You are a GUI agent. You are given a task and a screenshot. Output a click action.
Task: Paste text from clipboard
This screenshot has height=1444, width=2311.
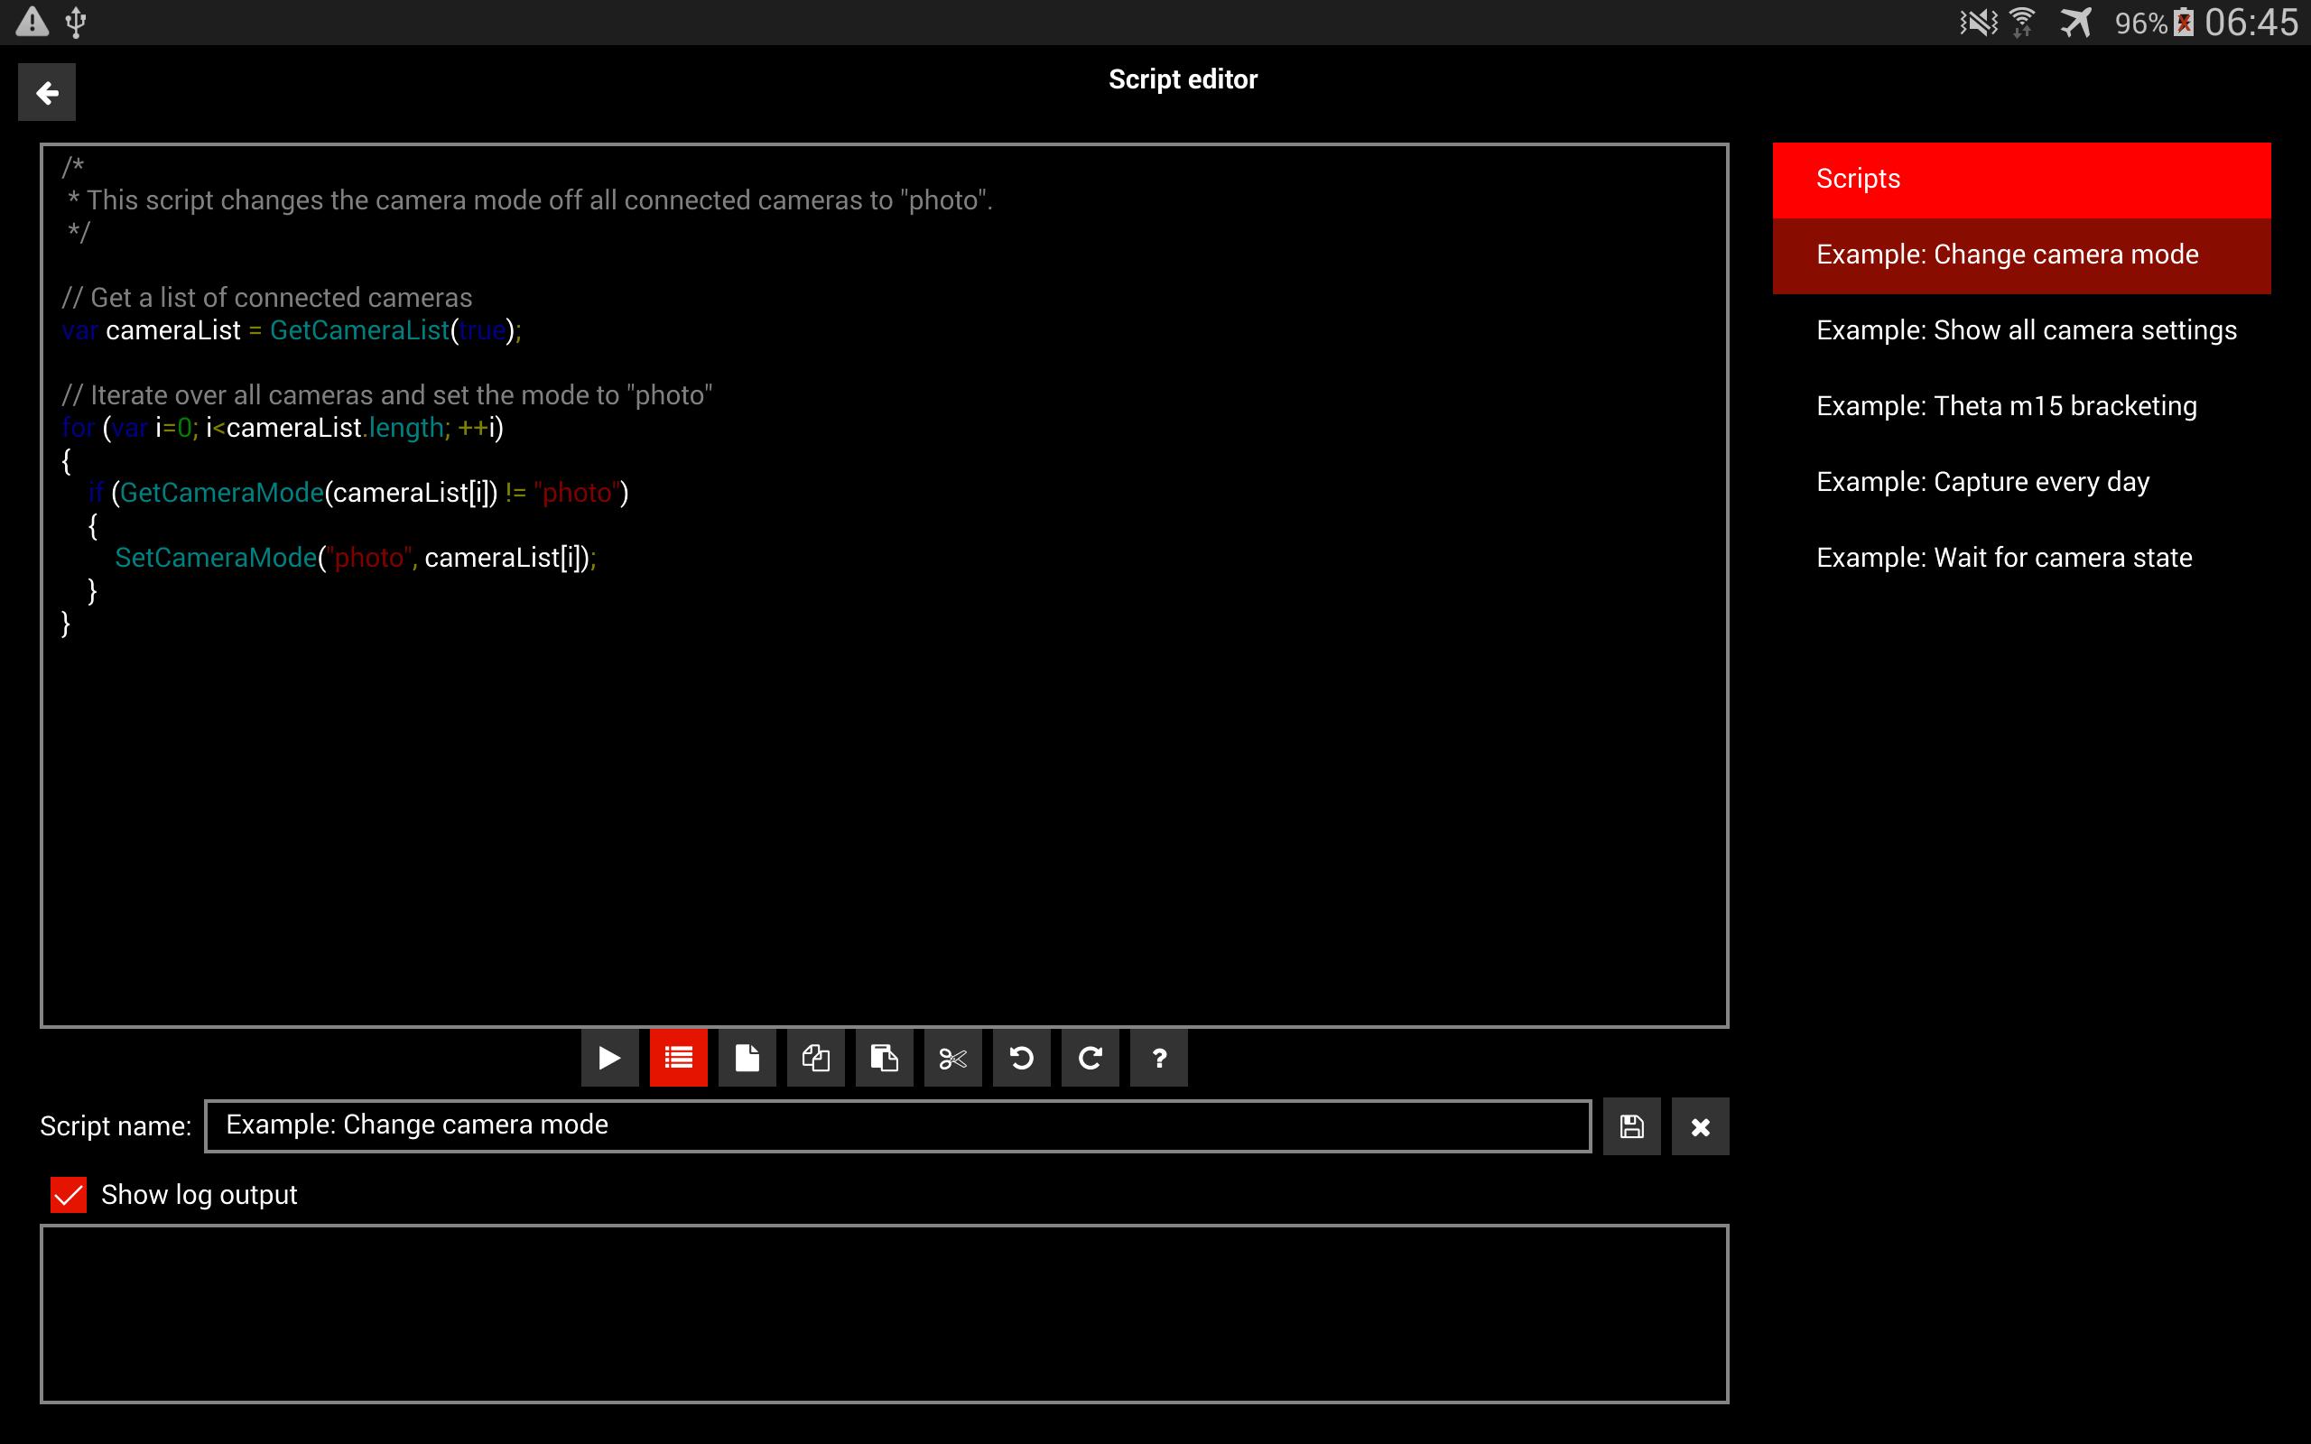885,1058
